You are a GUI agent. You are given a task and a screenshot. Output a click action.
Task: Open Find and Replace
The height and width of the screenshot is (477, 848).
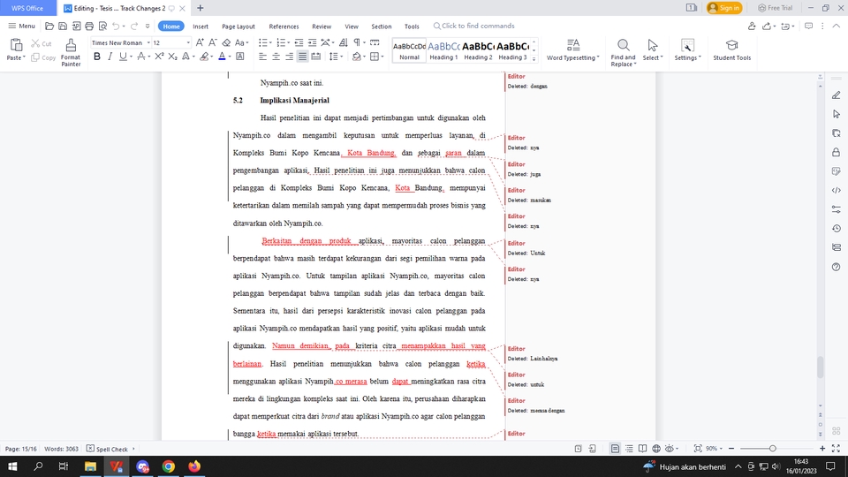pos(623,52)
